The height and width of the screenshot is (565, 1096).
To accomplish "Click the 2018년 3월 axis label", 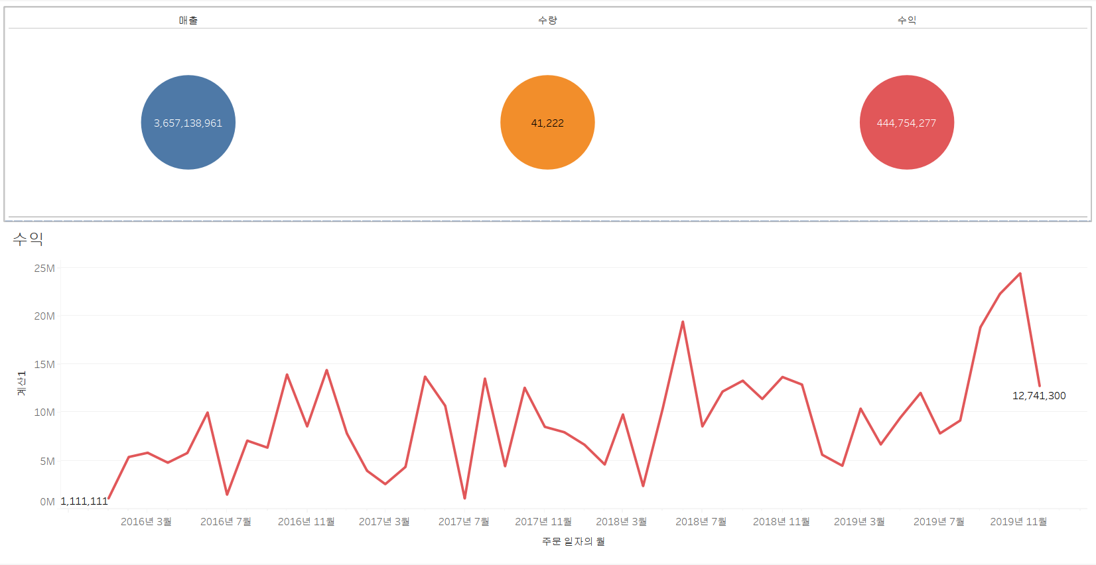I will pos(621,522).
